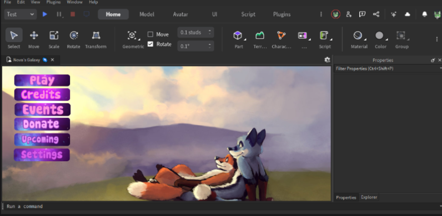Viewport: 442px width, 216px height.
Task: Expand the Material dropdown arrow
Action: coord(365,39)
